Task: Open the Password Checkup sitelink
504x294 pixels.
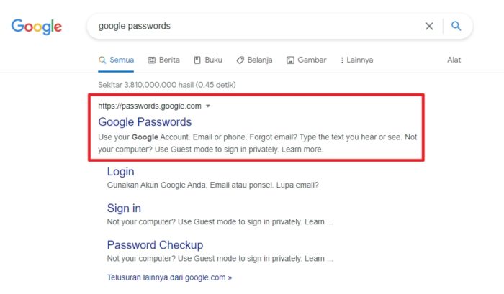Action: (x=155, y=245)
